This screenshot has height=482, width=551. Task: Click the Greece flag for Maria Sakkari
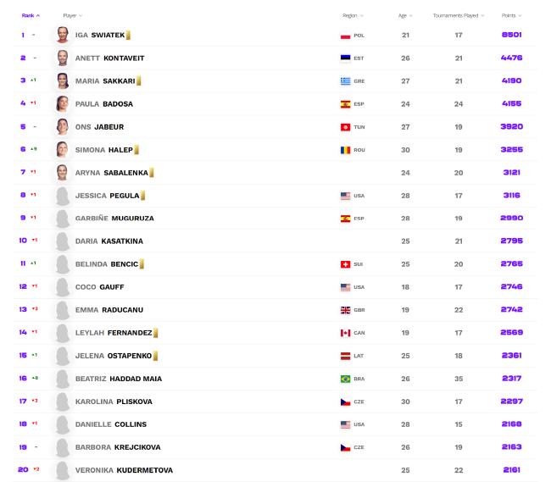pyautogui.click(x=345, y=81)
